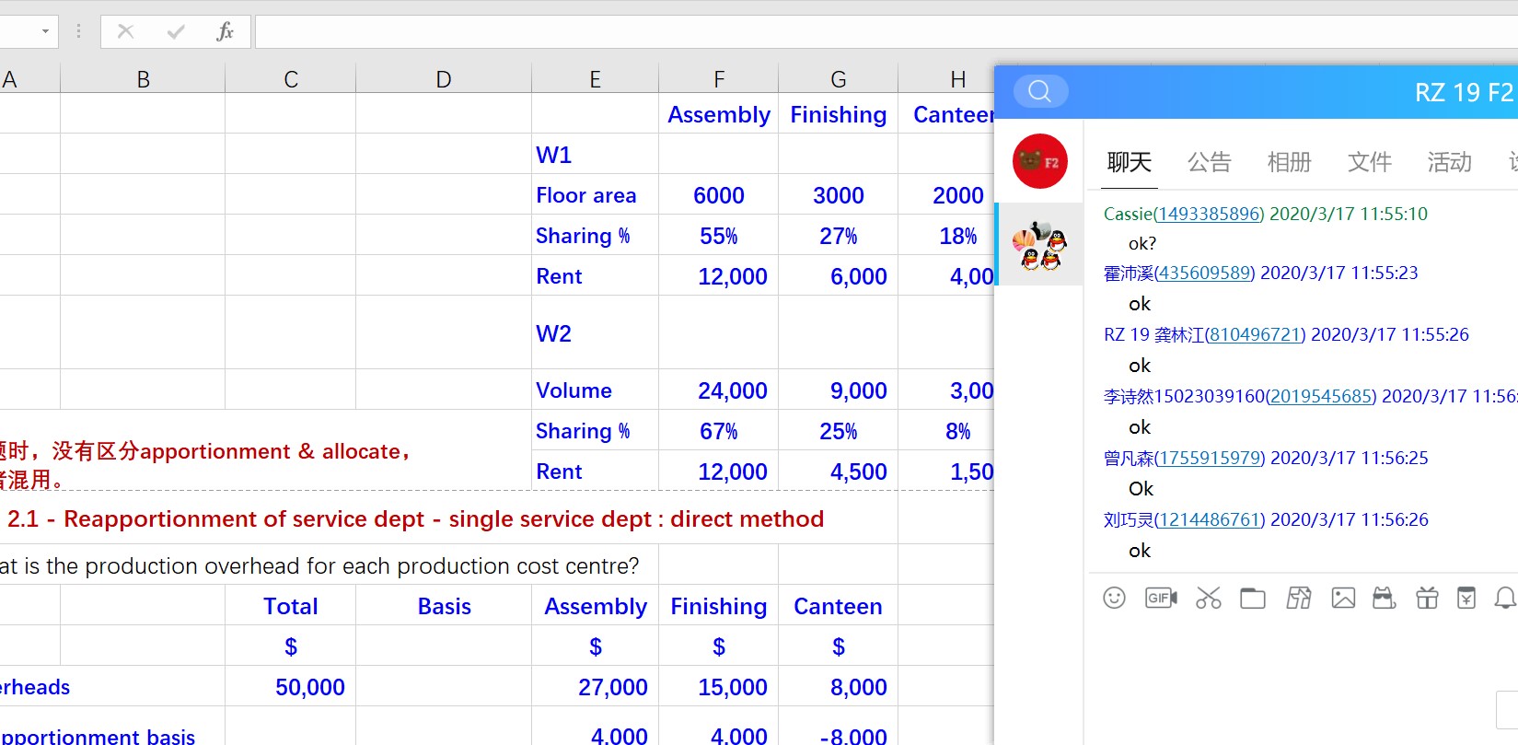This screenshot has height=745, width=1518.
Task: Click the yen red packet icon
Action: coord(1466,599)
